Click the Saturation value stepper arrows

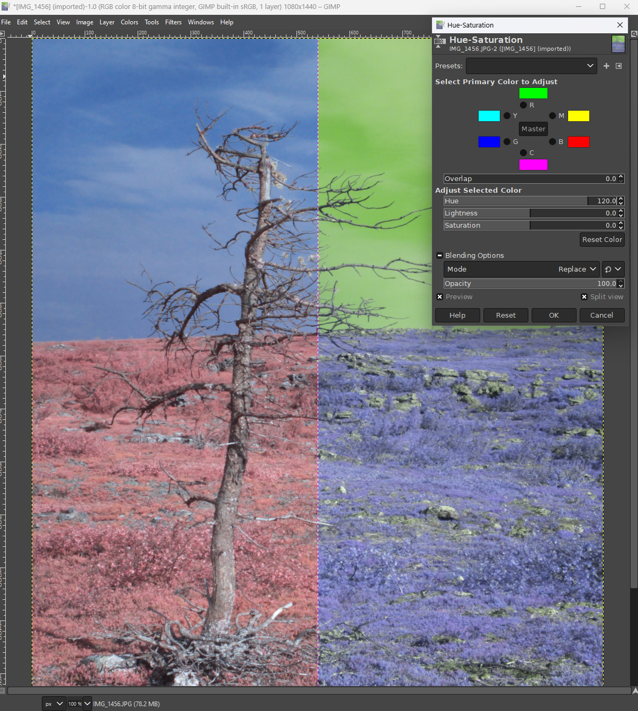[621, 225]
